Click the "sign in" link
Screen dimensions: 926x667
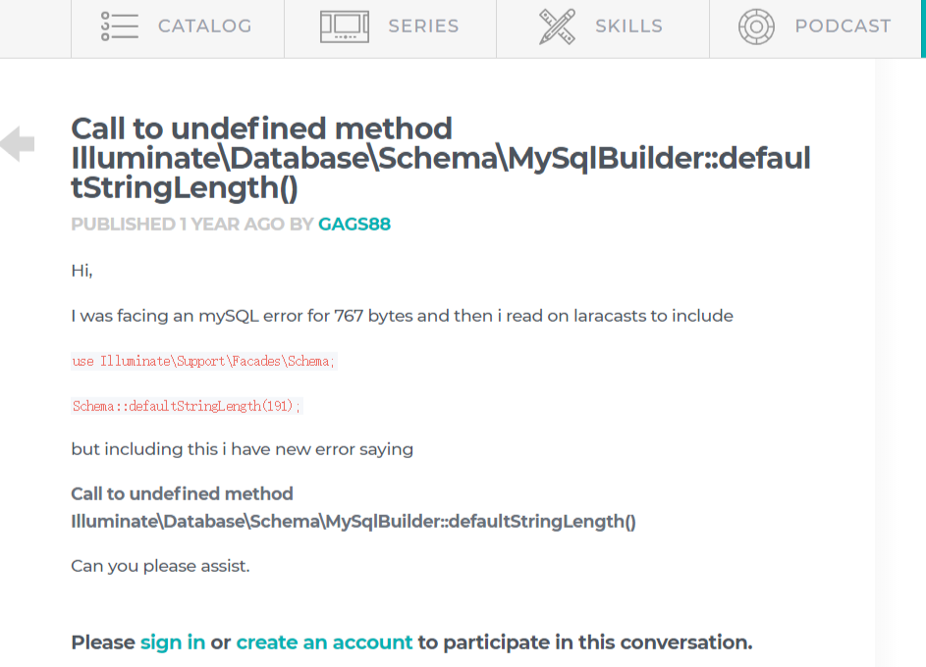173,642
